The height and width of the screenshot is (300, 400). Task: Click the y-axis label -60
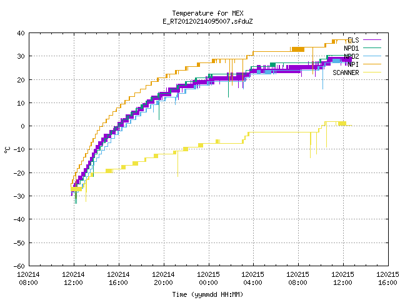(19, 266)
